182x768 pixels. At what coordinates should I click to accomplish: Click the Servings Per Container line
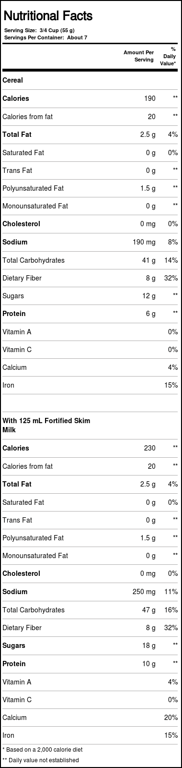click(x=45, y=37)
